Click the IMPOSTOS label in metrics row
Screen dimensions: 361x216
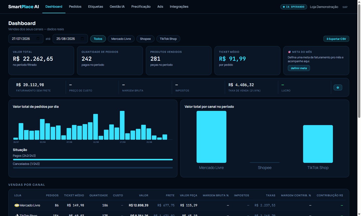click(x=182, y=90)
